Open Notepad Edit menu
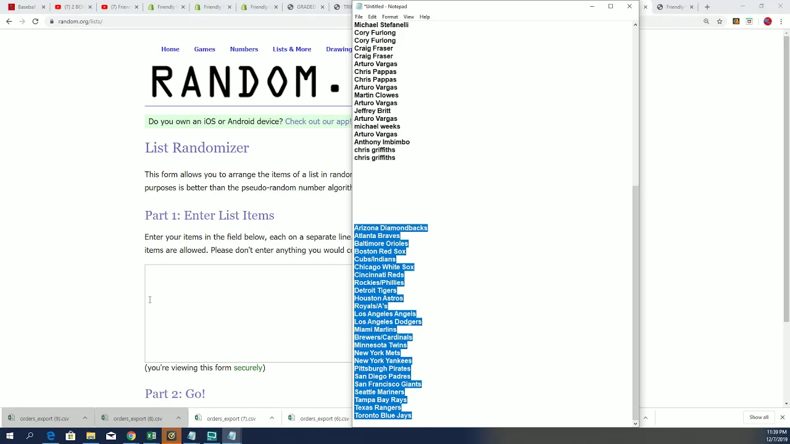790x444 pixels. click(x=372, y=17)
